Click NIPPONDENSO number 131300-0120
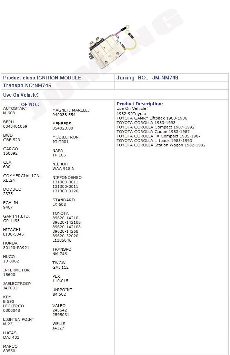Viewport: 230px width, 355px height. pos(66,191)
